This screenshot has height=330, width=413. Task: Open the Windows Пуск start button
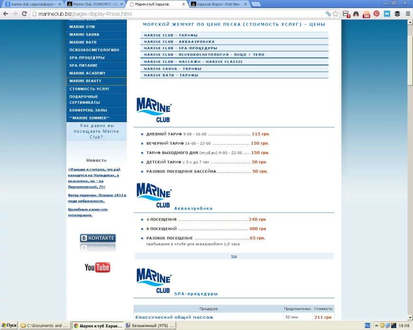9,326
